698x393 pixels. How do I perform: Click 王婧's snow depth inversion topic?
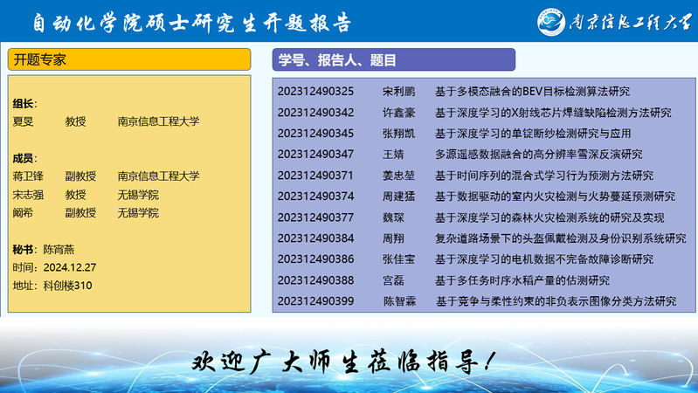(538, 154)
